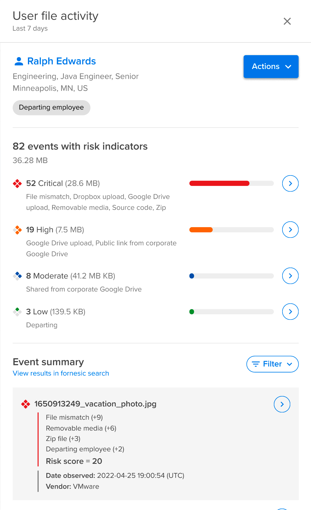311x510 pixels.
Task: Click the vacation_photo.jpg critical severity icon
Action: [26, 404]
